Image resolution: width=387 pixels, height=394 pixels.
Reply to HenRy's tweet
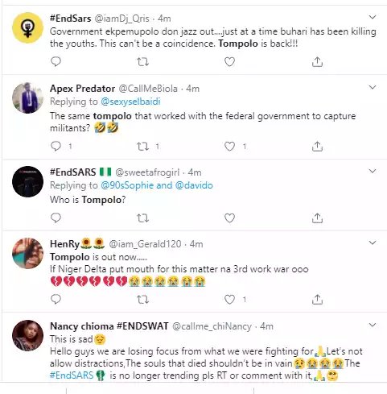[56, 299]
